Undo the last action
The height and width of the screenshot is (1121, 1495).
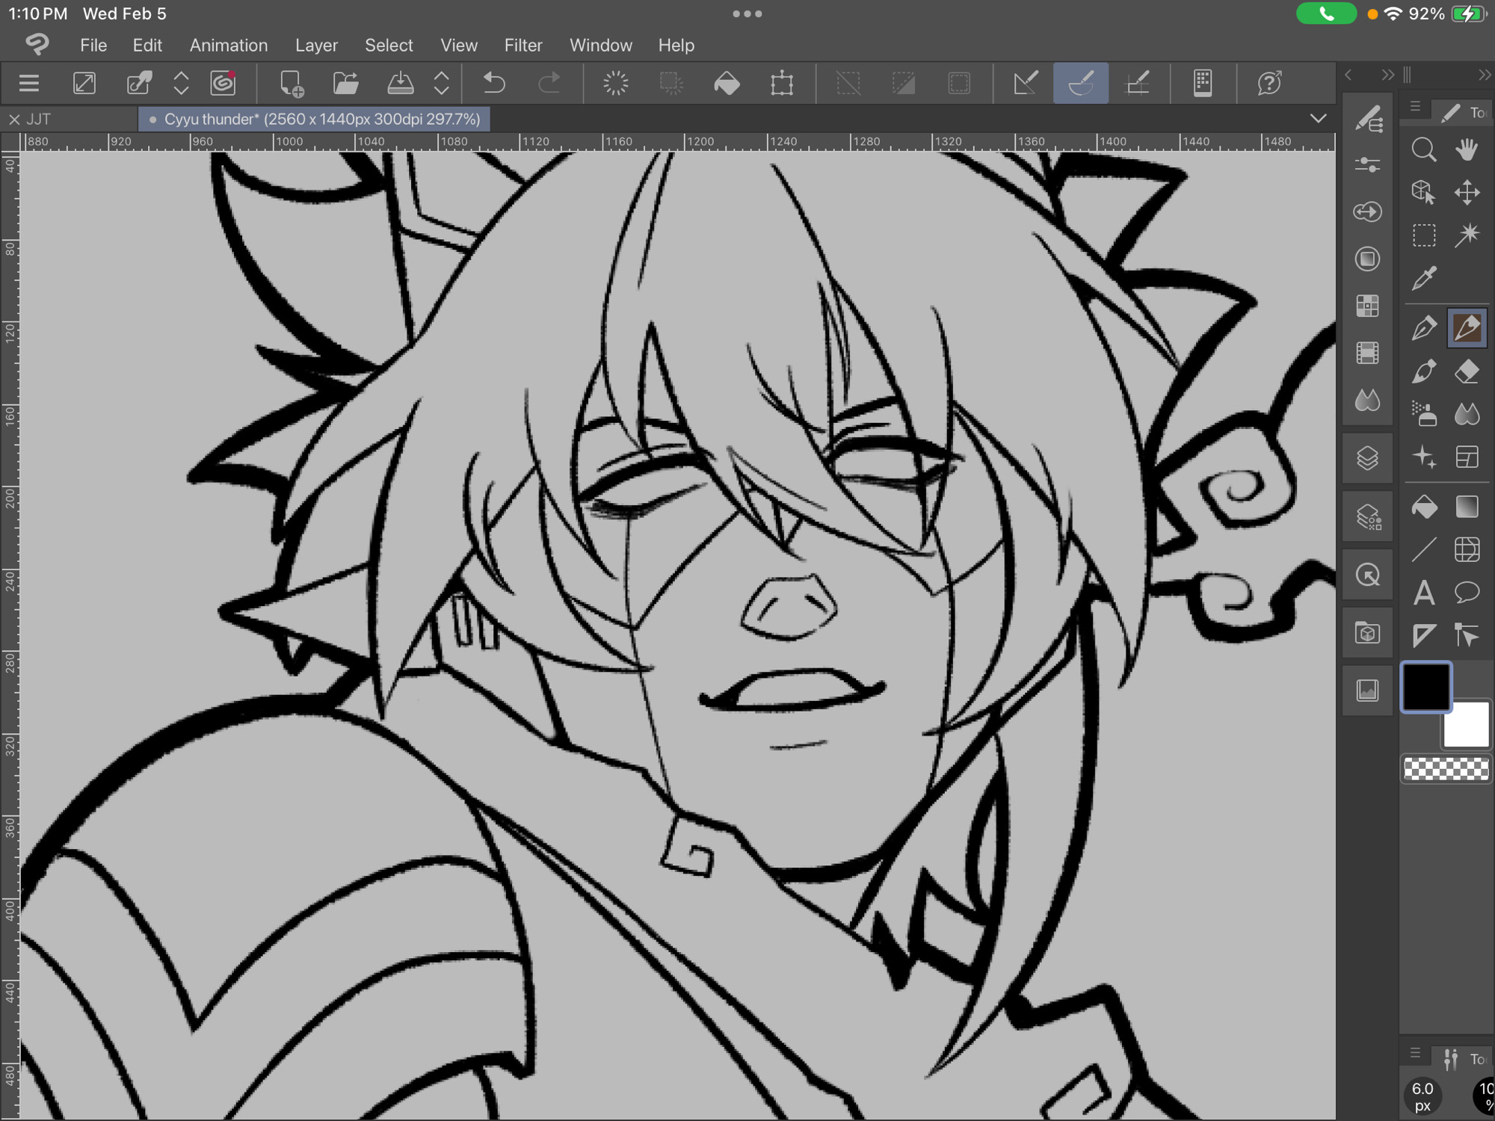coord(493,83)
